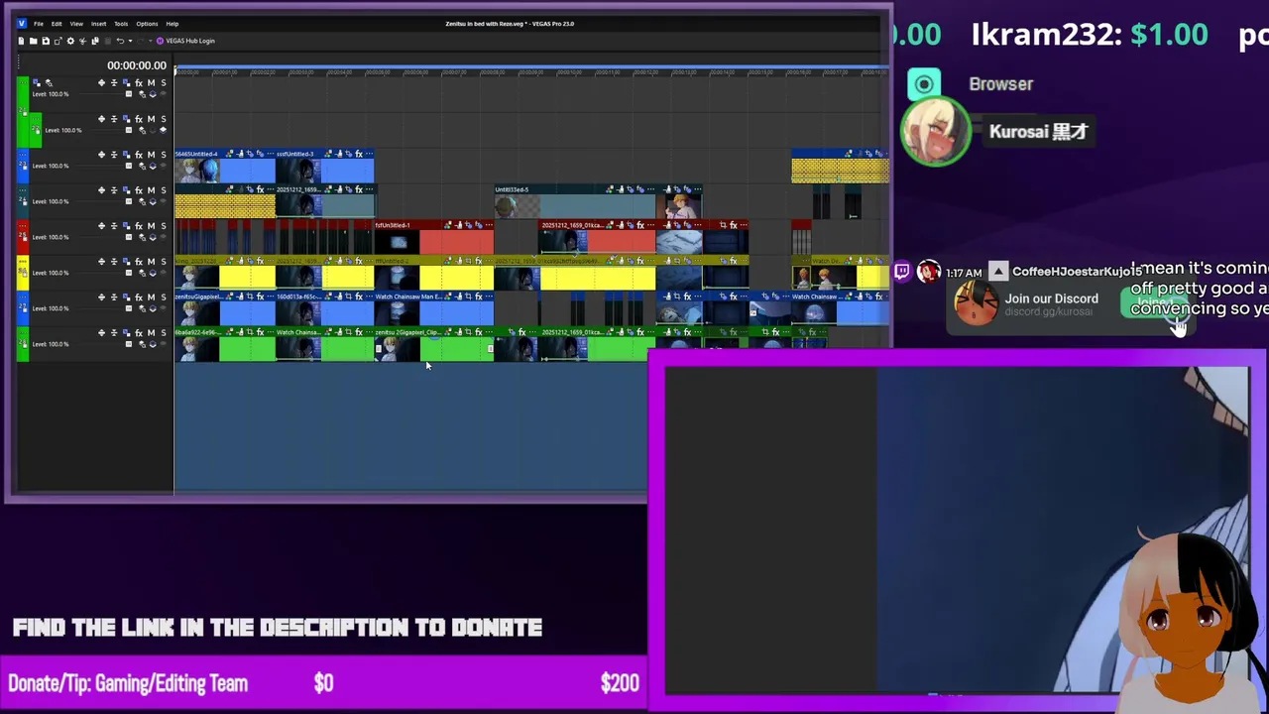Open the More menu on yellow track
Image resolution: width=1269 pixels, height=714 pixels.
[23, 262]
